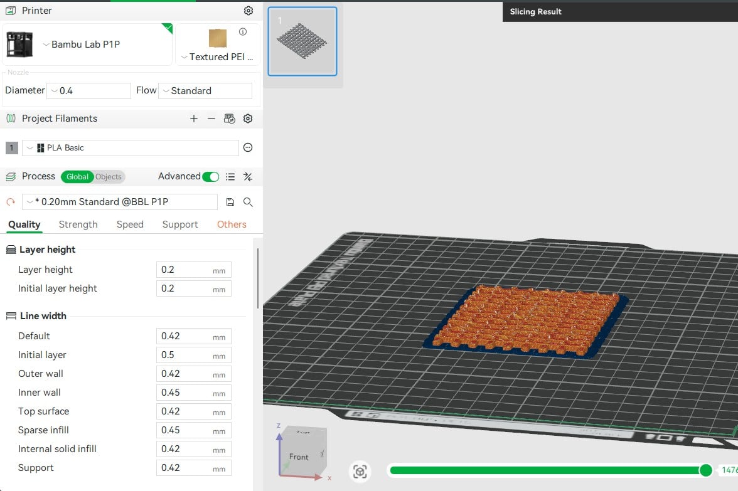The image size is (738, 491).
Task: Switch to the Strength tab
Action: (x=78, y=224)
